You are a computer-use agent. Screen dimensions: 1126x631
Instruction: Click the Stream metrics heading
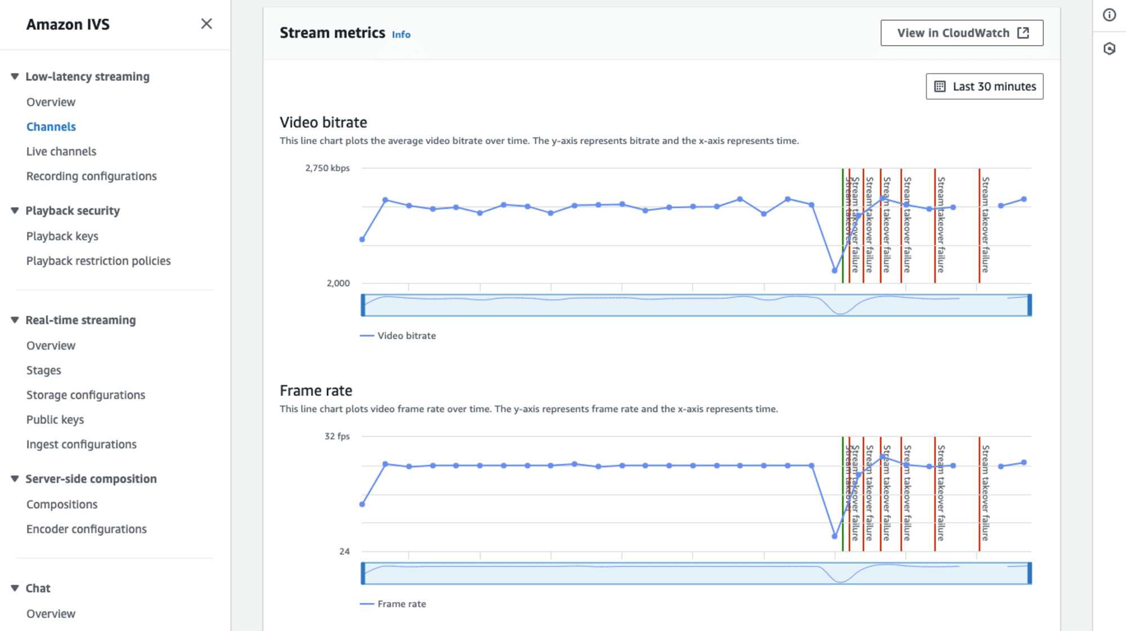tap(333, 33)
